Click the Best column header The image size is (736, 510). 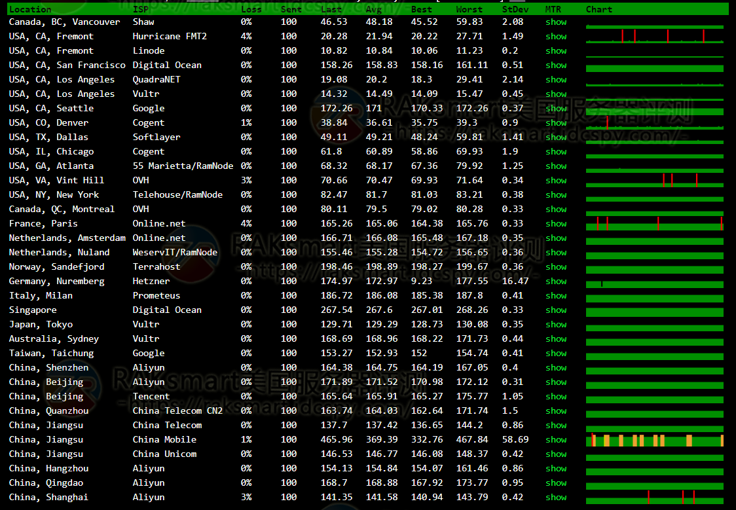422,9
